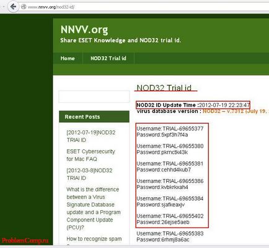Click the Password 6rhmj8a6ac text
The image size is (269, 248).
[163, 240]
